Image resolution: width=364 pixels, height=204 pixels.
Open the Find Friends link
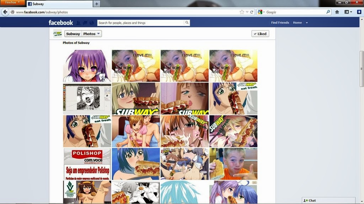280,22
